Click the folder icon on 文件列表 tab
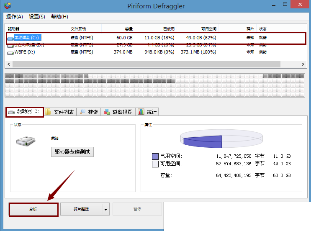Image resolution: width=311 pixels, height=231 pixels. tap(48, 112)
